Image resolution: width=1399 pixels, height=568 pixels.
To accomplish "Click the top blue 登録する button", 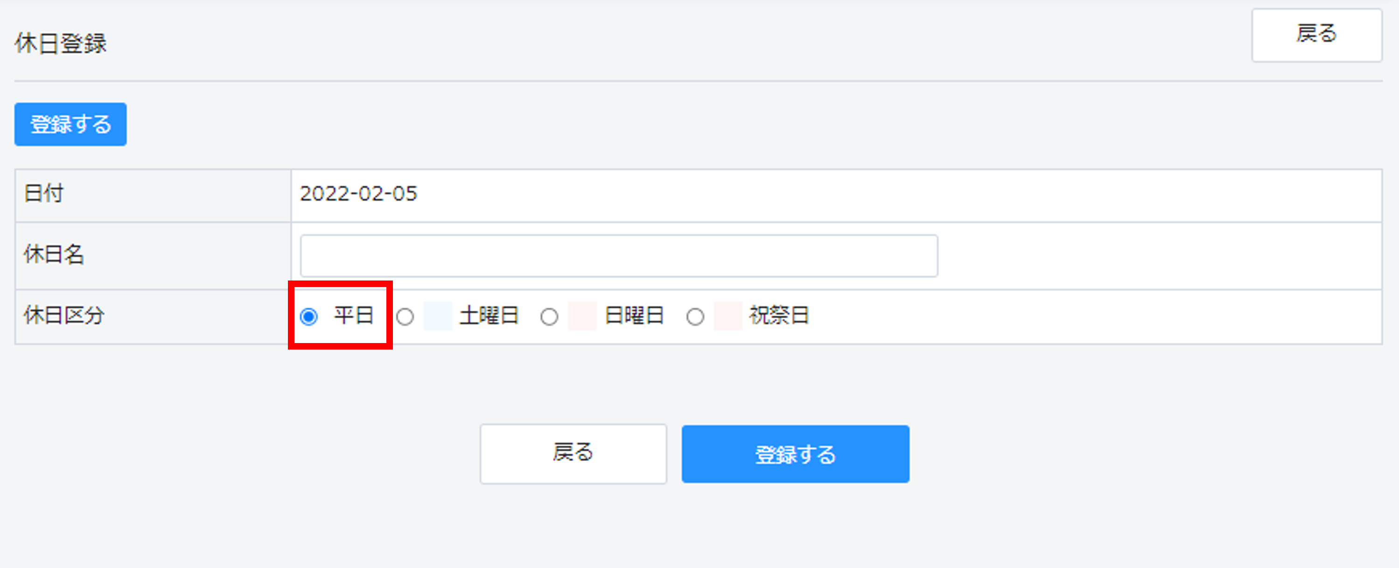I will 70,124.
